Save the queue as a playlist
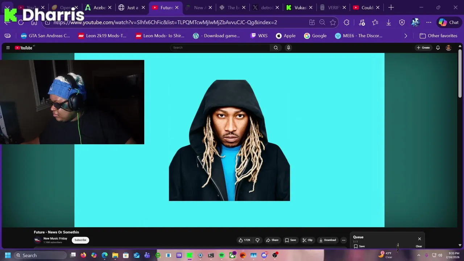Screen dimensions: 464x261 pos(359,246)
